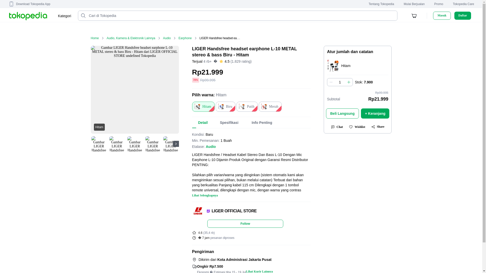Click the 1.829 rating count
Image resolution: width=486 pixels, height=273 pixels.
pyautogui.click(x=241, y=61)
